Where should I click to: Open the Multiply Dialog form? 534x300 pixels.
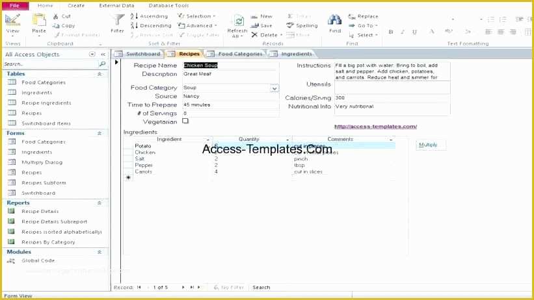pyautogui.click(x=42, y=162)
